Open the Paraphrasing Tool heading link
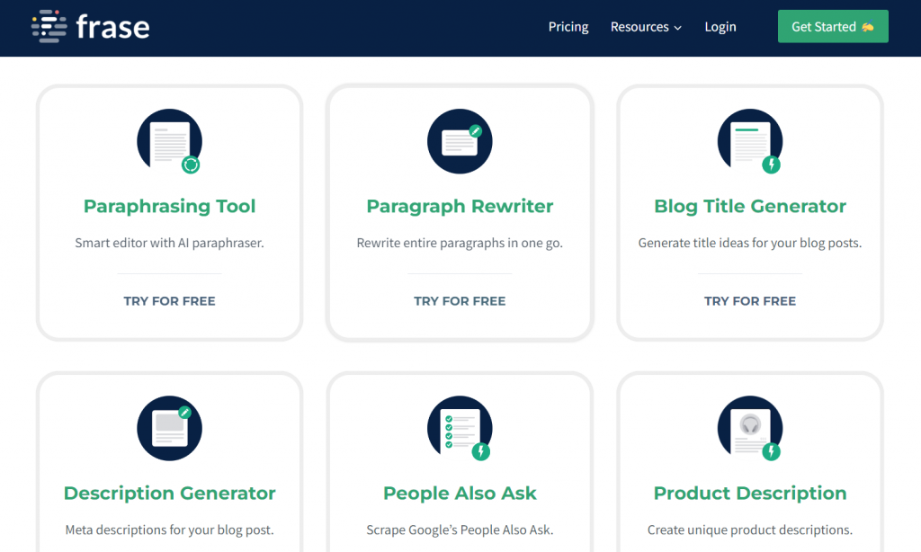Screen dimensions: 921x552 pyautogui.click(x=169, y=207)
